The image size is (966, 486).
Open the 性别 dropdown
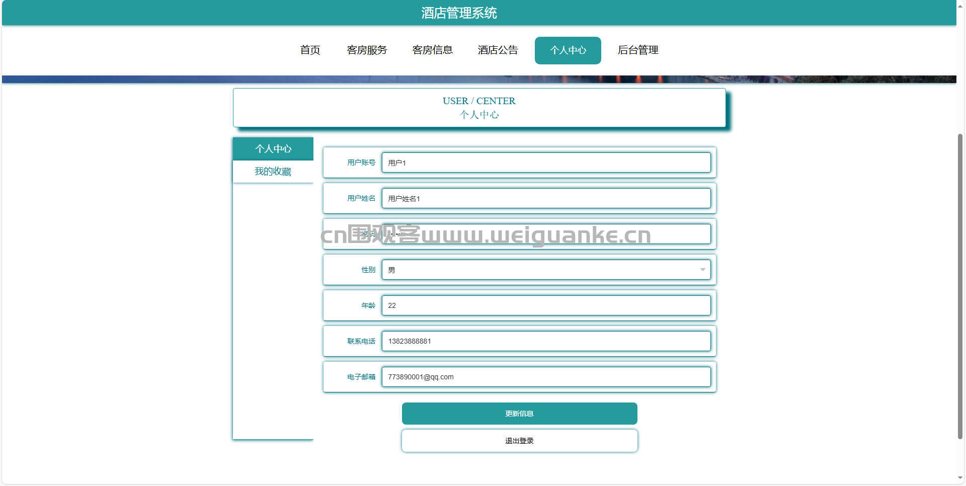click(546, 270)
